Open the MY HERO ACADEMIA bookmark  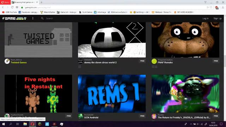tap(184, 12)
